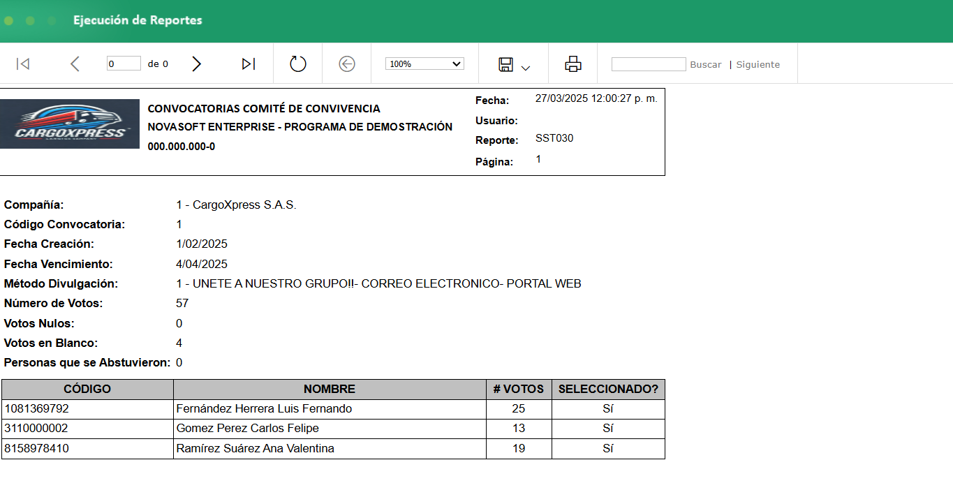Open the 100% zoom dropdown
953x497 pixels.
click(x=424, y=64)
